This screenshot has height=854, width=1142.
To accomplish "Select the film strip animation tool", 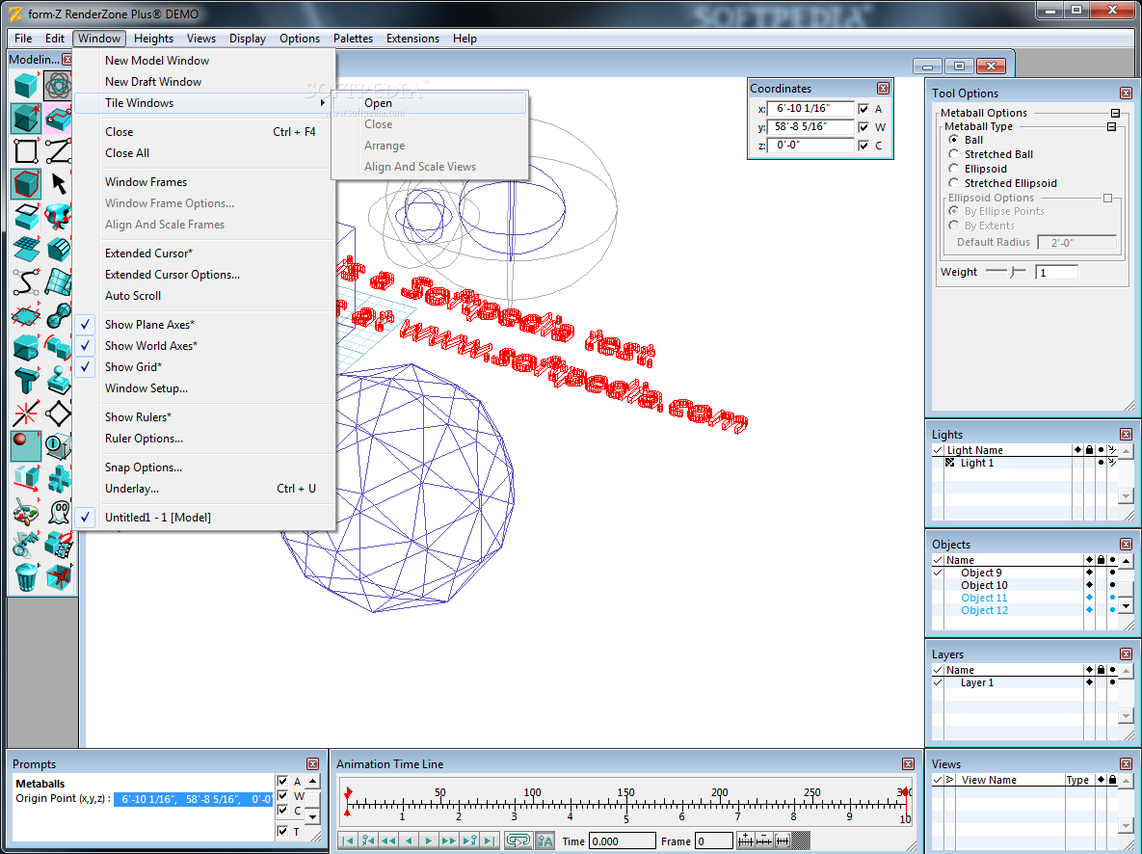I will pyautogui.click(x=58, y=545).
